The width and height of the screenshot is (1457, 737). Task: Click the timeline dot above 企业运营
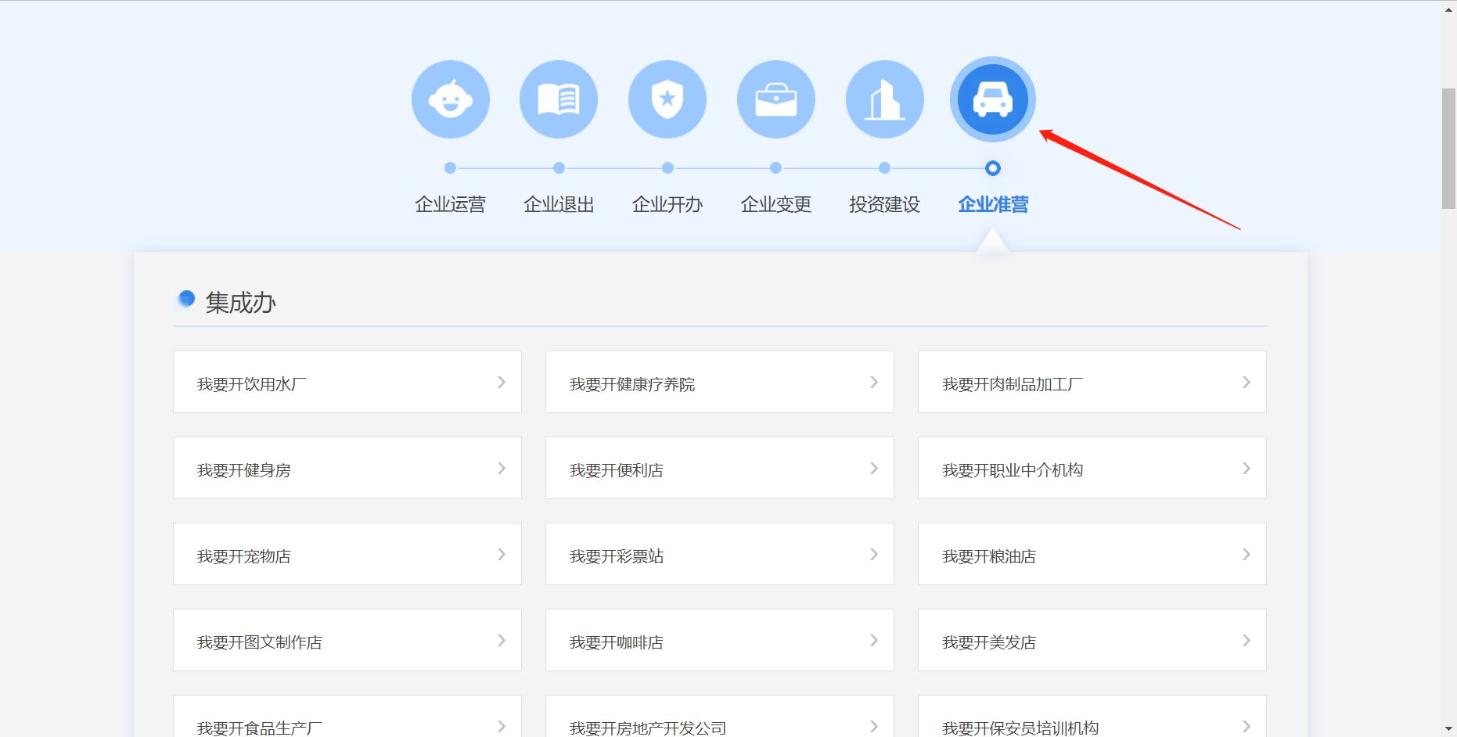(x=450, y=167)
